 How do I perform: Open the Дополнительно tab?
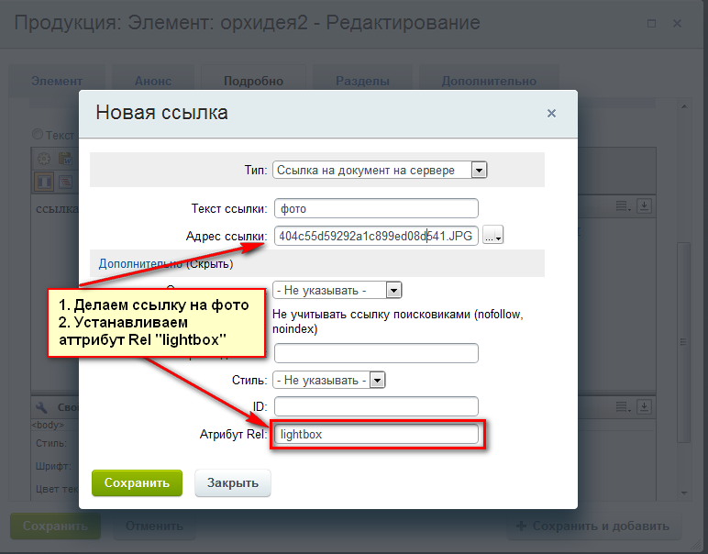pos(482,81)
